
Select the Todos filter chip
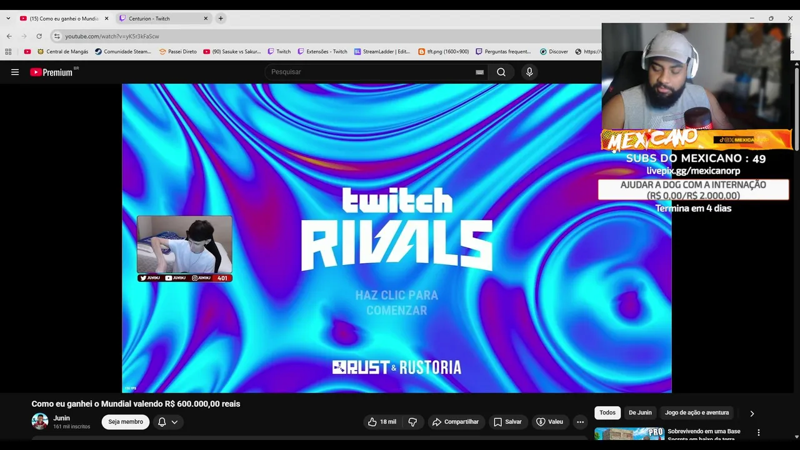607,412
